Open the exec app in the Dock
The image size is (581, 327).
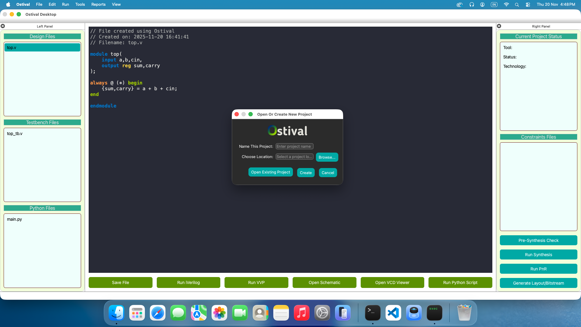(434, 312)
